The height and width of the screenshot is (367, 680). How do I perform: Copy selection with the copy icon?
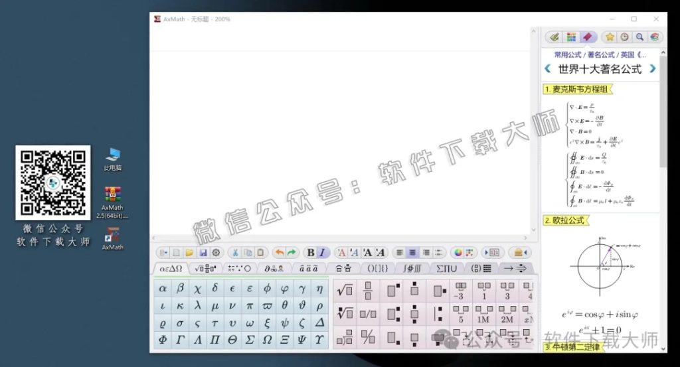pos(248,253)
